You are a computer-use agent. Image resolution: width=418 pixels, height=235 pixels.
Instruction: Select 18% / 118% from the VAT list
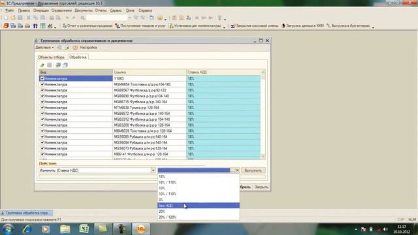[199, 183]
